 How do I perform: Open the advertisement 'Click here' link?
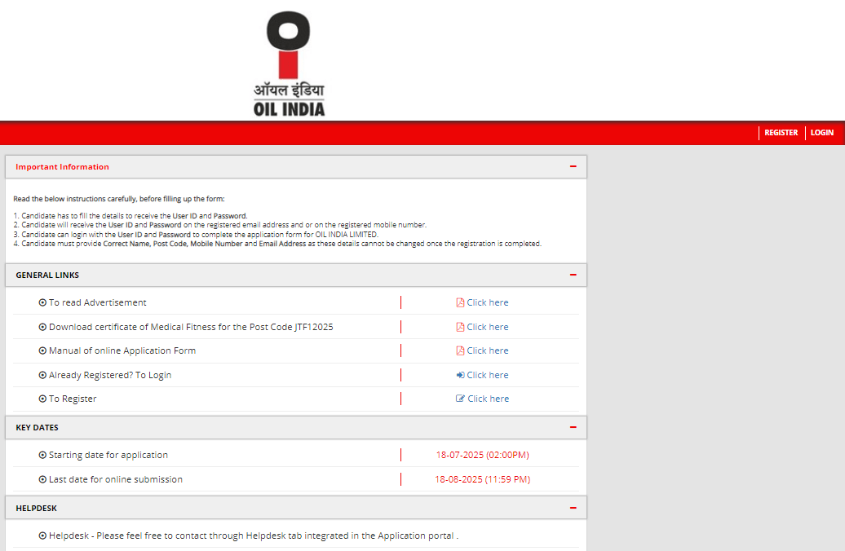pyautogui.click(x=487, y=302)
